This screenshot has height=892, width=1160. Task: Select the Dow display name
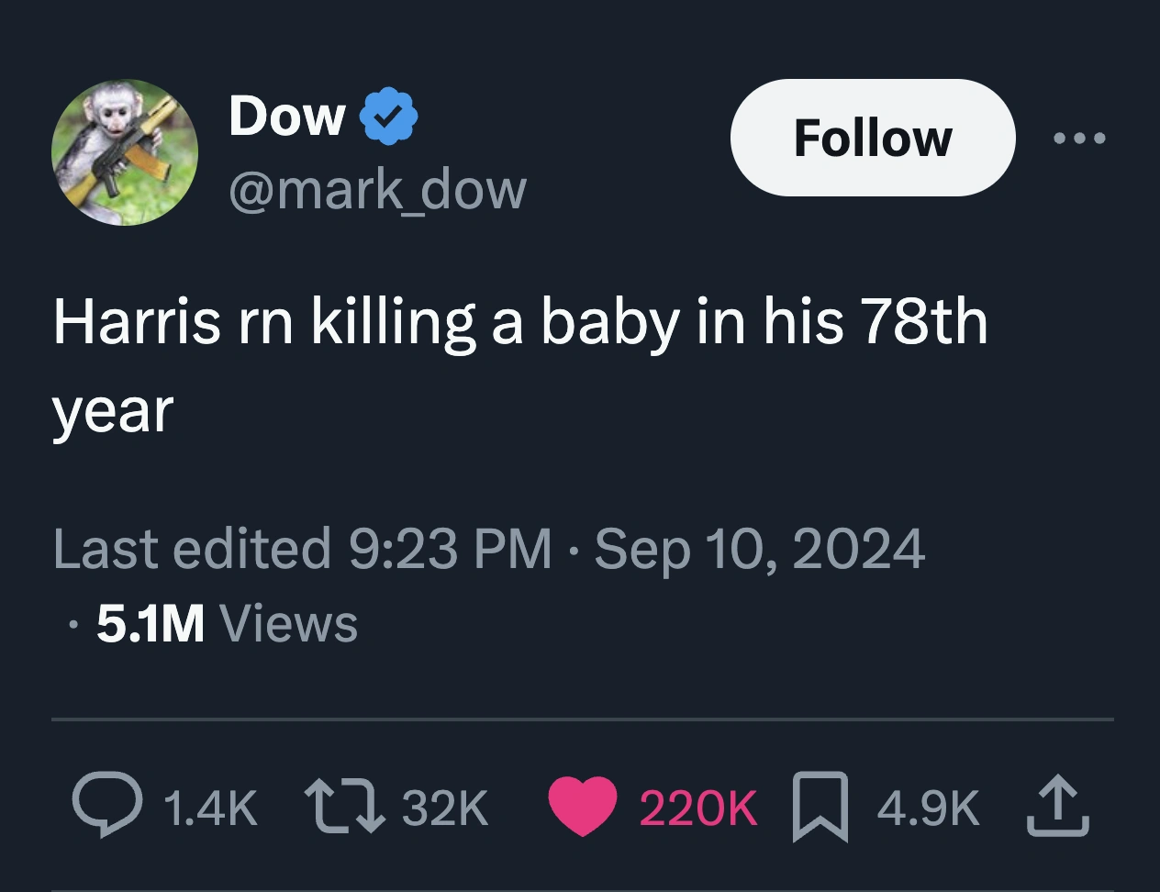[x=287, y=117]
